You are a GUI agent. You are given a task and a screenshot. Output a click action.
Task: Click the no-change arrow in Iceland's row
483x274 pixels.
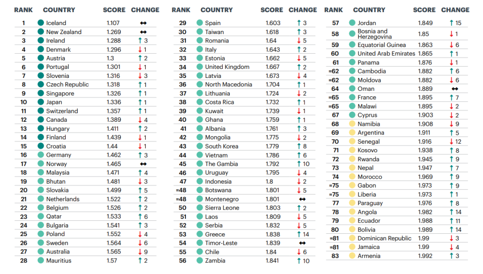(143, 23)
